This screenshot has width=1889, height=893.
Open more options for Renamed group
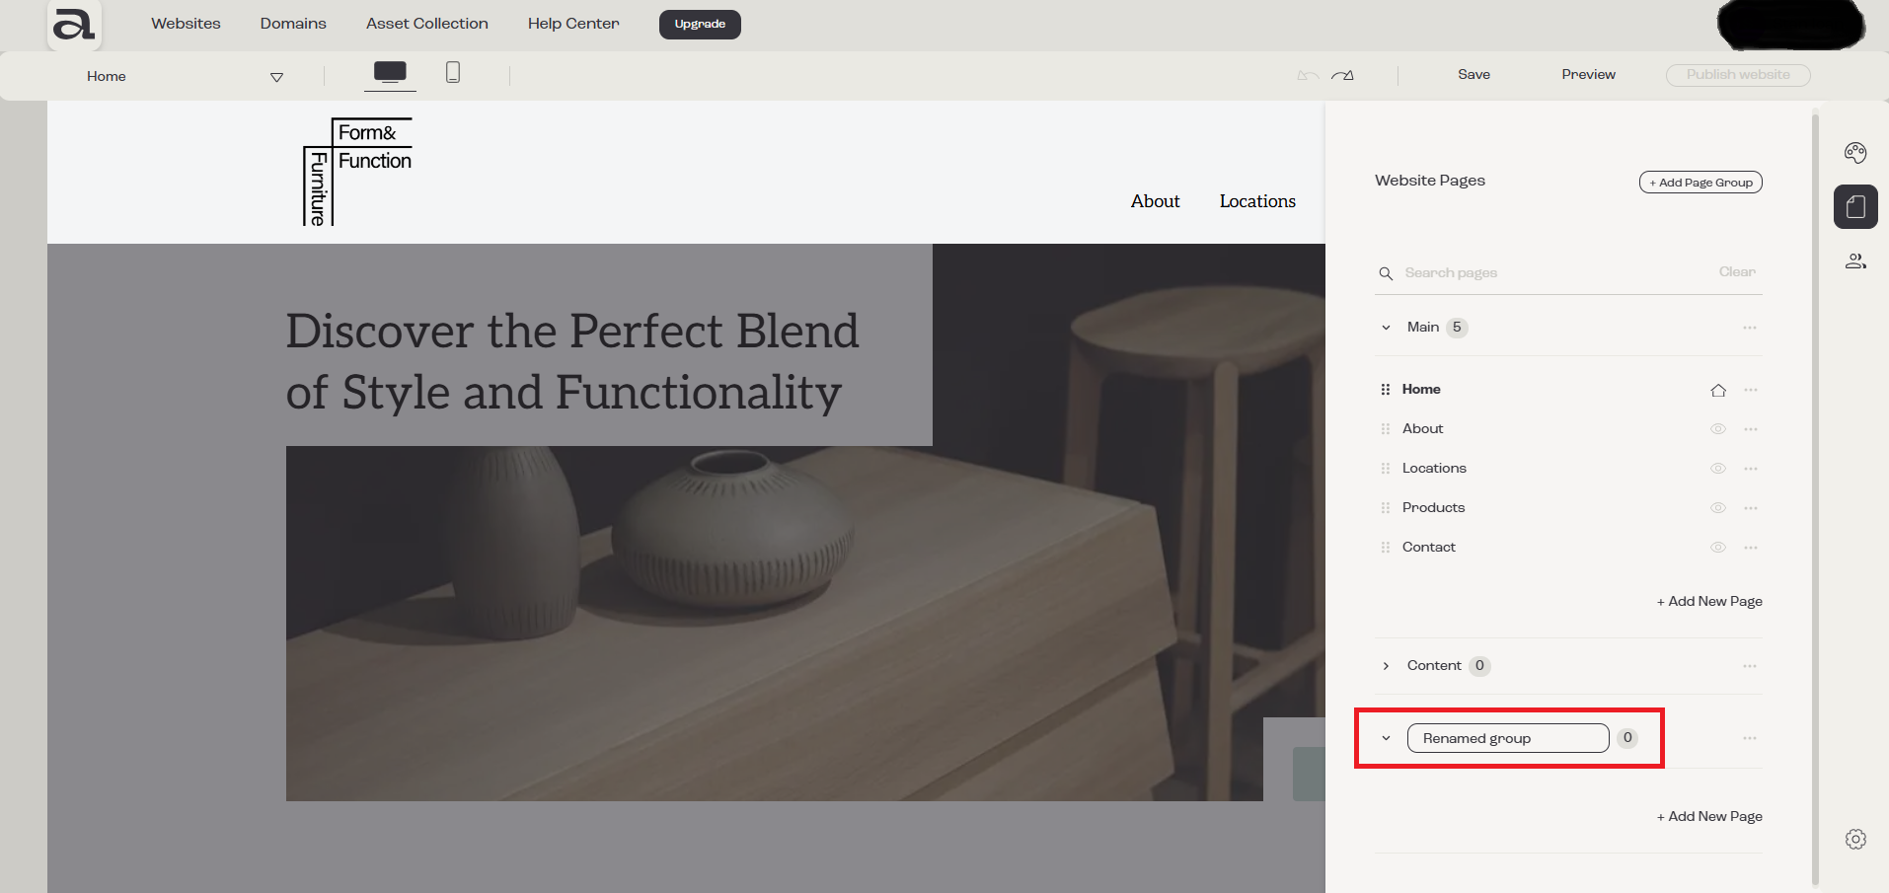click(1750, 738)
